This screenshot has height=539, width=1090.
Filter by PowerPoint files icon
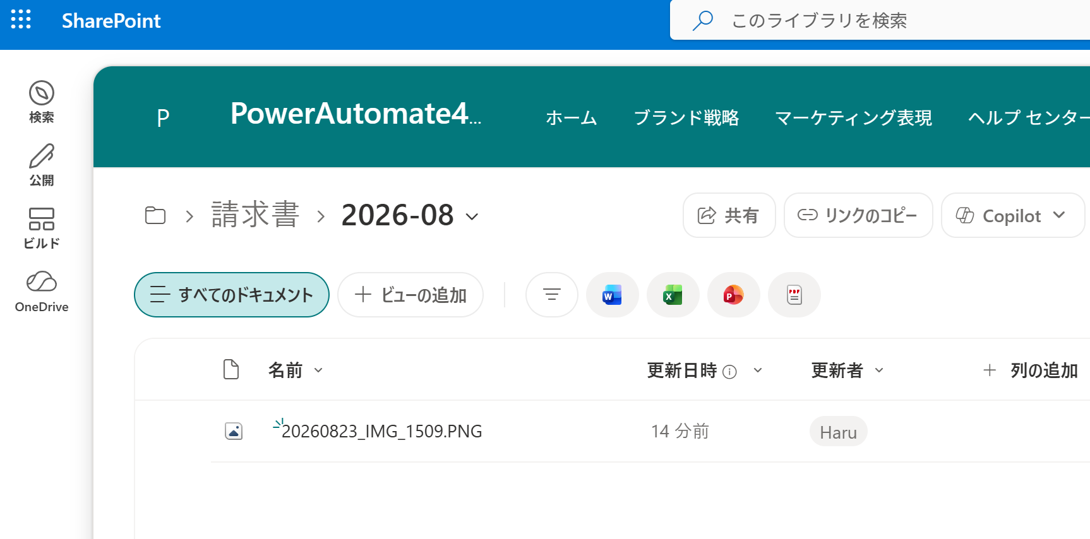[x=734, y=295]
